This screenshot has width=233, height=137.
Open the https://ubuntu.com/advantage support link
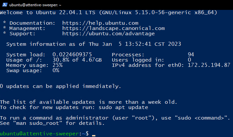(109, 34)
